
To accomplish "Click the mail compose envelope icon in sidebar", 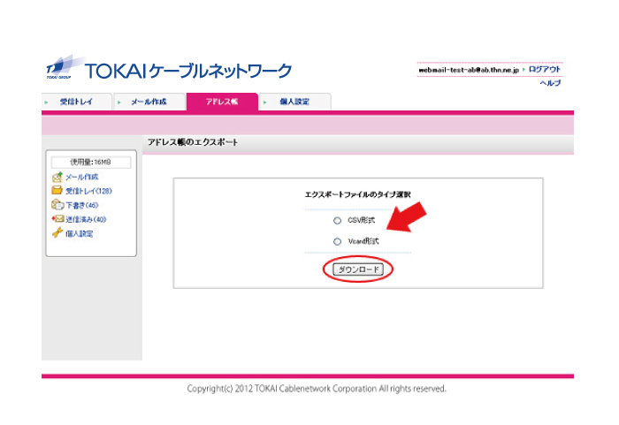I will pyautogui.click(x=57, y=177).
